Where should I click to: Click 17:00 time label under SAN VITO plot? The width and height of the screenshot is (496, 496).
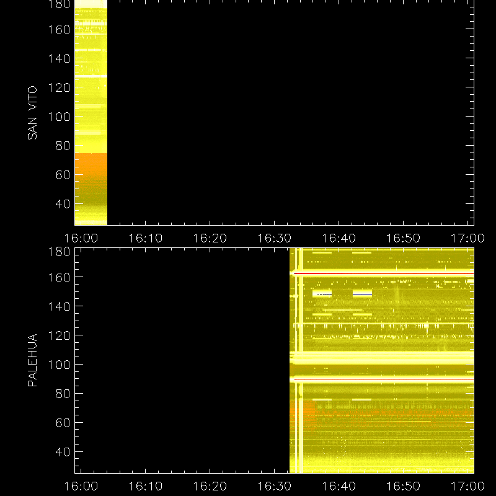[x=467, y=238]
